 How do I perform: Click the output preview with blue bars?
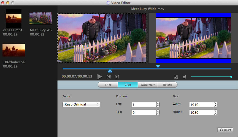pos(193,38)
